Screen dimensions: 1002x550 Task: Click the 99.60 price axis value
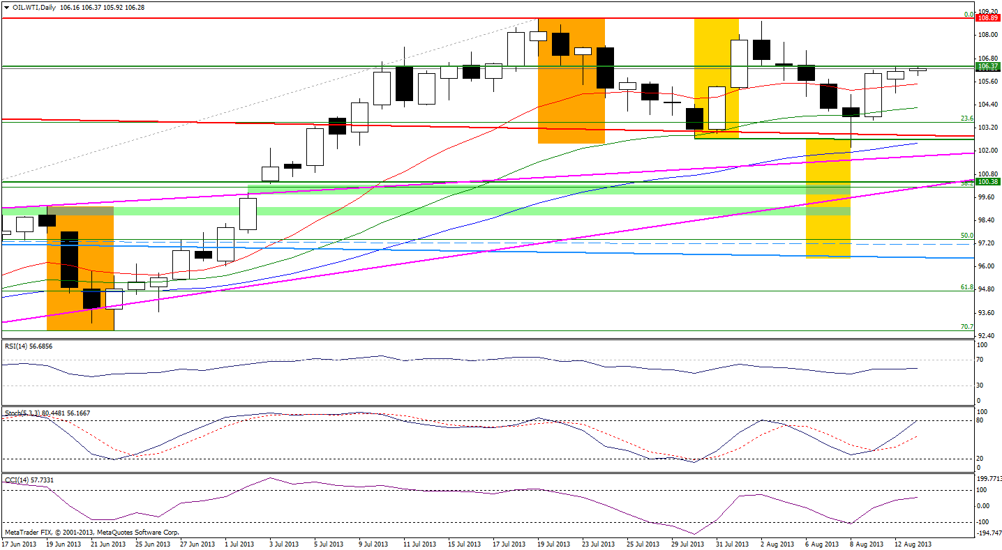click(986, 197)
